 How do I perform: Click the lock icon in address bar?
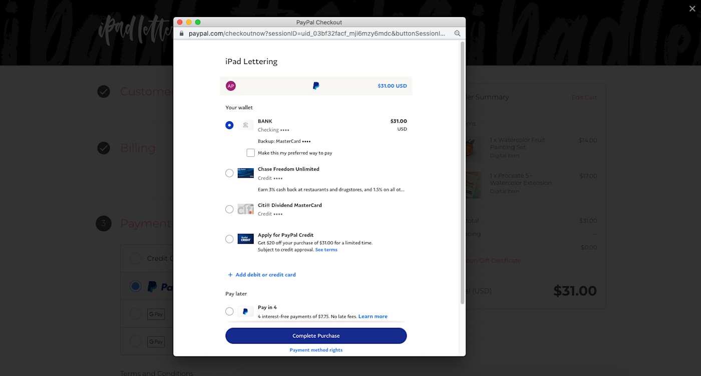[x=182, y=34]
